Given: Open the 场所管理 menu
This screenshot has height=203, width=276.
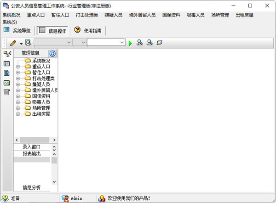Looking at the screenshot, I should point(220,15).
